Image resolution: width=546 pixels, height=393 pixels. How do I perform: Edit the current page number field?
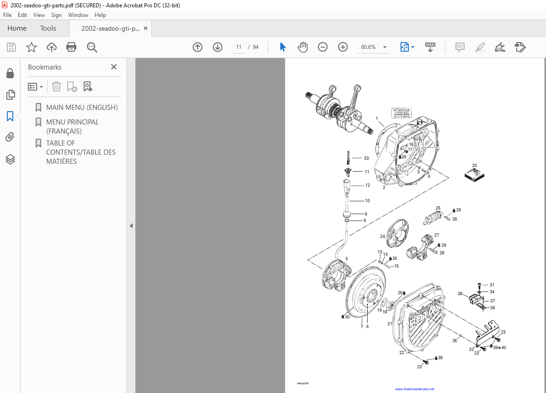239,47
